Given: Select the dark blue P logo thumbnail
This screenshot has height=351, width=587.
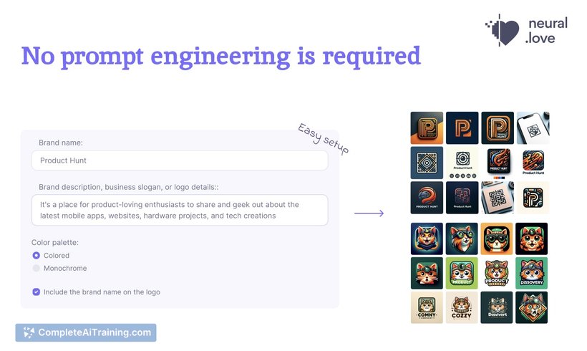Looking at the screenshot, I should [462, 128].
